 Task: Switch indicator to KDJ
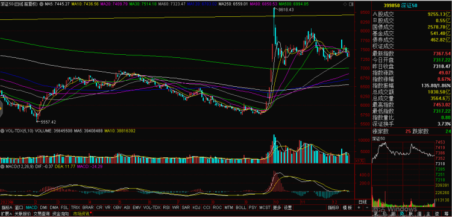(x=196, y=207)
